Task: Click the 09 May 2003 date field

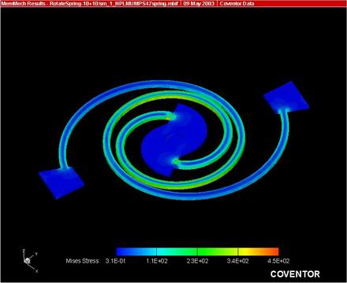Action: pos(199,4)
